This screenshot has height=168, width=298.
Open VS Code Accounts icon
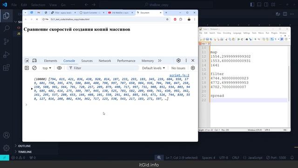[6, 135]
